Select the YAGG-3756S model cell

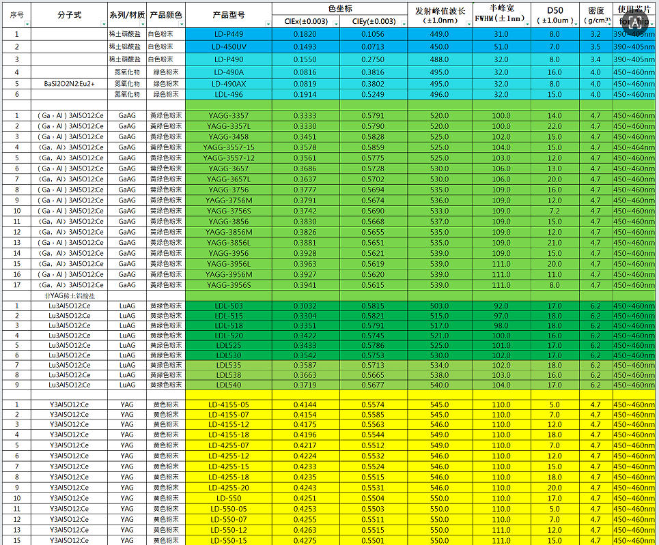tap(228, 211)
